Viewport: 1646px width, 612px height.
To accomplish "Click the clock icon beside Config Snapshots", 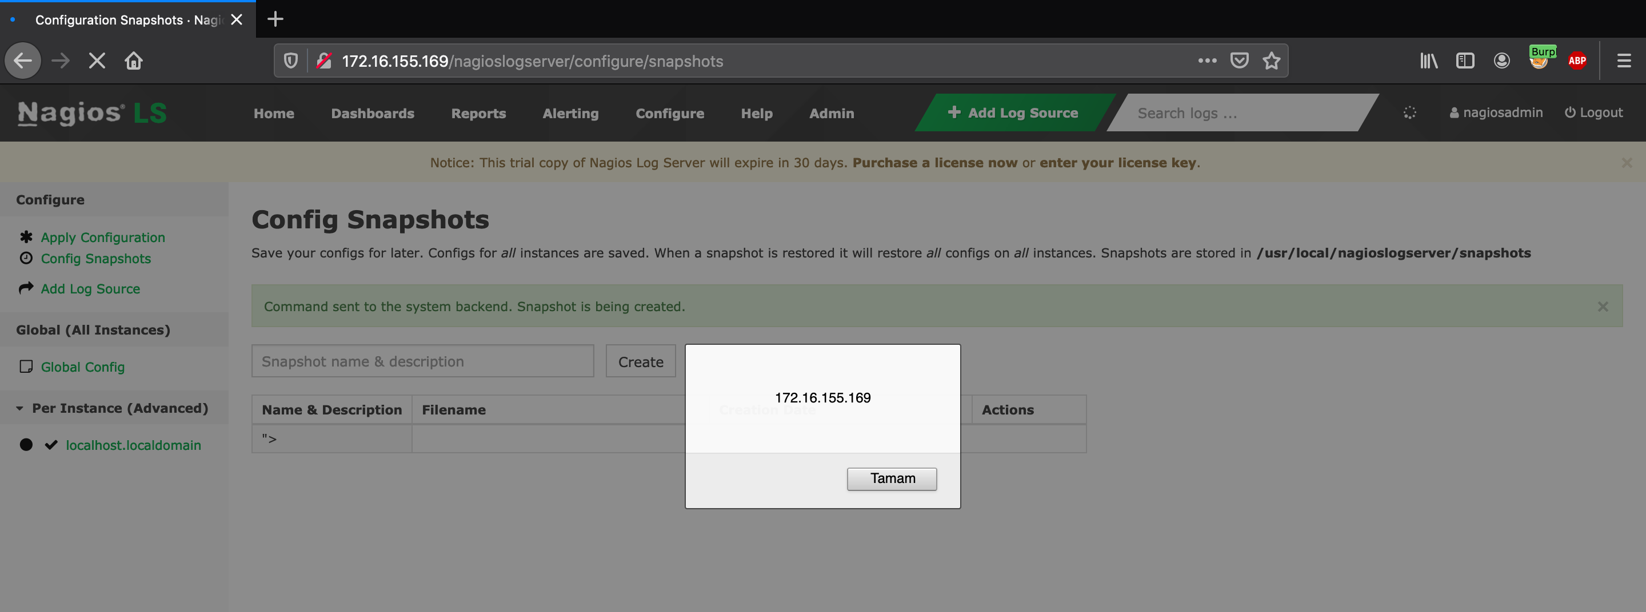I will point(26,258).
